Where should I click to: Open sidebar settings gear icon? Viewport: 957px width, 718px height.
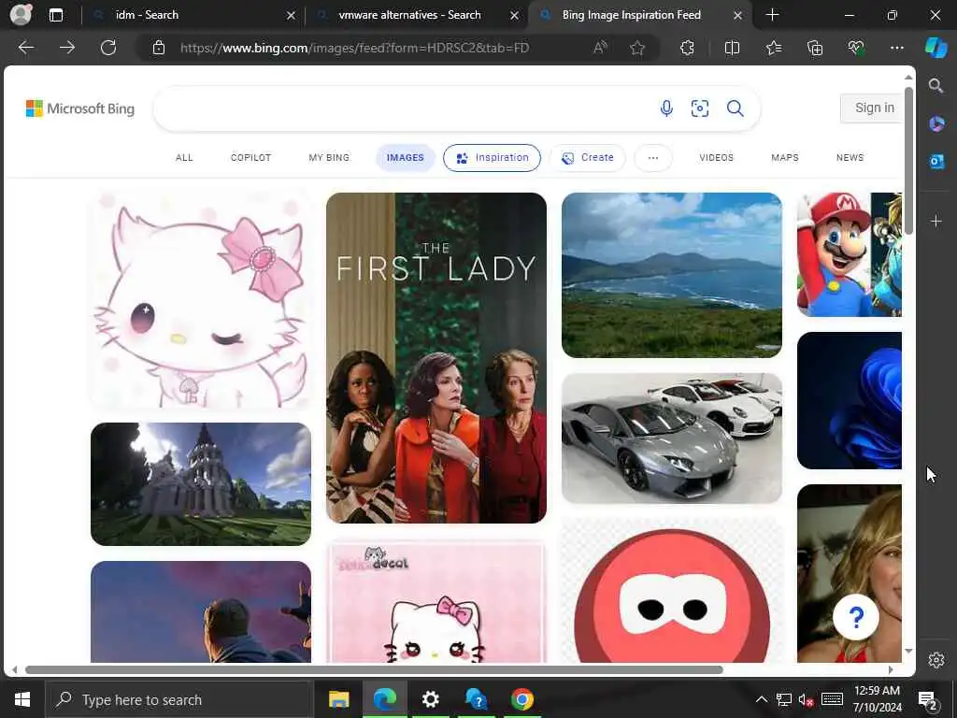(x=936, y=660)
